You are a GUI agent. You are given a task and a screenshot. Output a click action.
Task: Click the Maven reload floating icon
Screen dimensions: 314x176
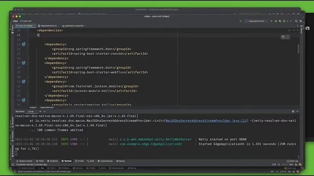point(283,37)
